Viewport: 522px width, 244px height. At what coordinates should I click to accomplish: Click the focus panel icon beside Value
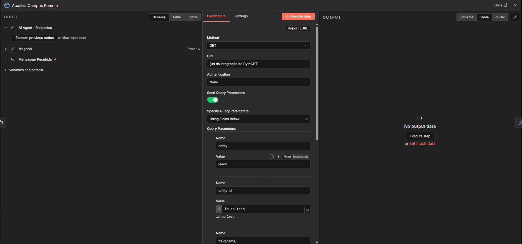pyautogui.click(x=272, y=156)
